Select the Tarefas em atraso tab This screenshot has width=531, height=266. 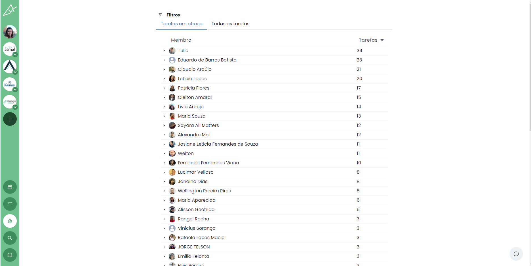[x=182, y=24]
